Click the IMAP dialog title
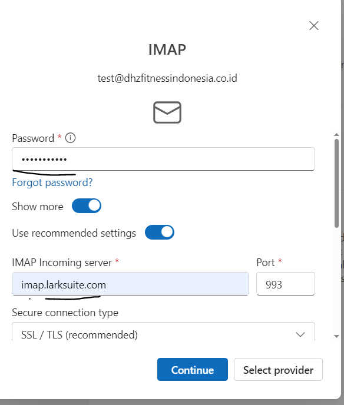Screen dimensions: 344x405 tap(167, 49)
